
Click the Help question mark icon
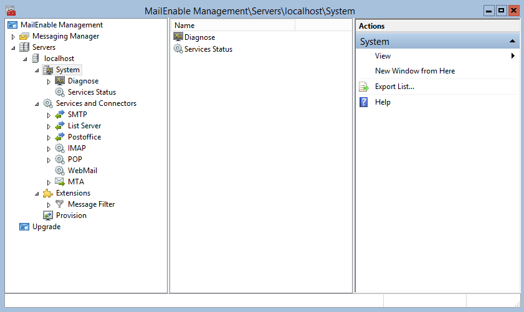pyautogui.click(x=364, y=102)
